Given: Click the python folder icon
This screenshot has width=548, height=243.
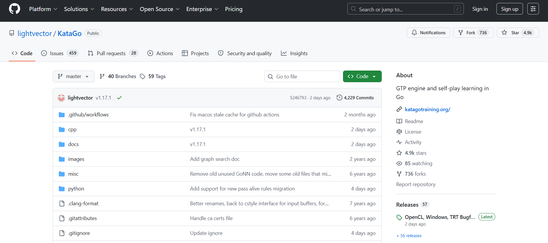Looking at the screenshot, I should pyautogui.click(x=62, y=189).
